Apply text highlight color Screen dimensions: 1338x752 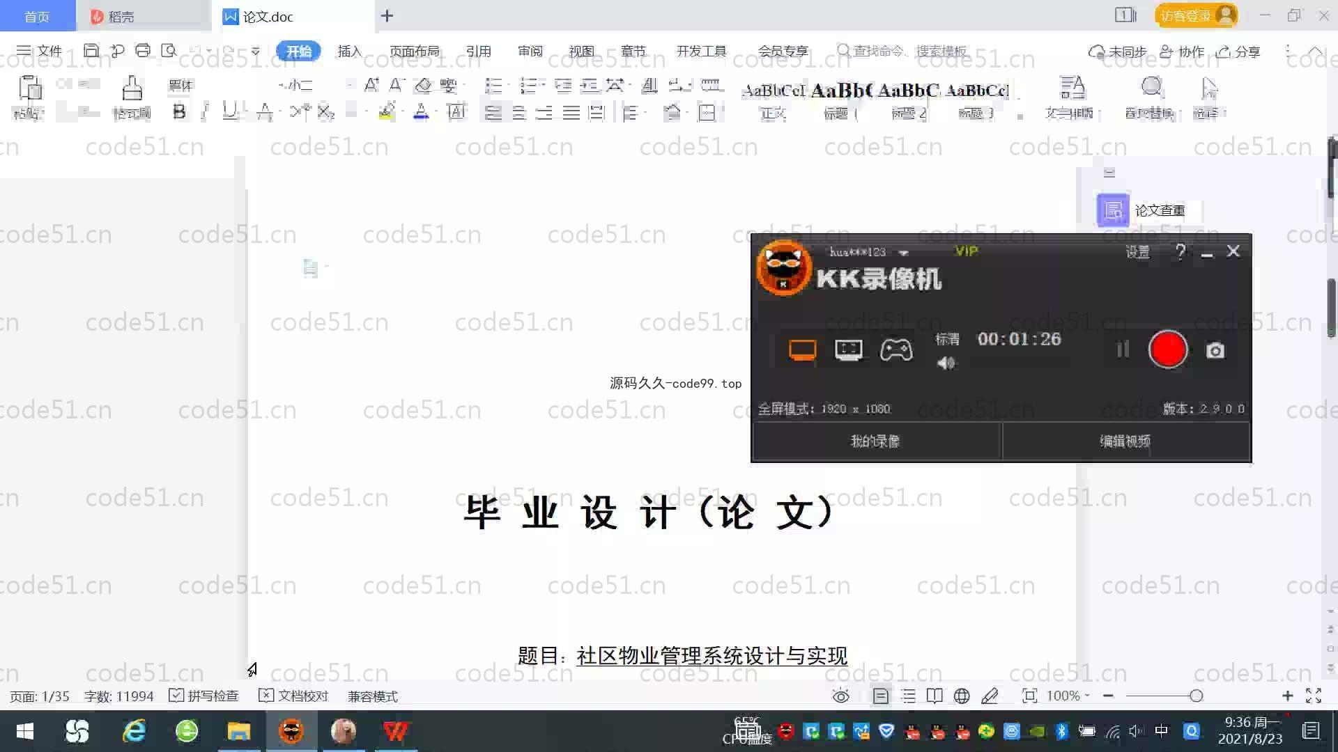(387, 112)
